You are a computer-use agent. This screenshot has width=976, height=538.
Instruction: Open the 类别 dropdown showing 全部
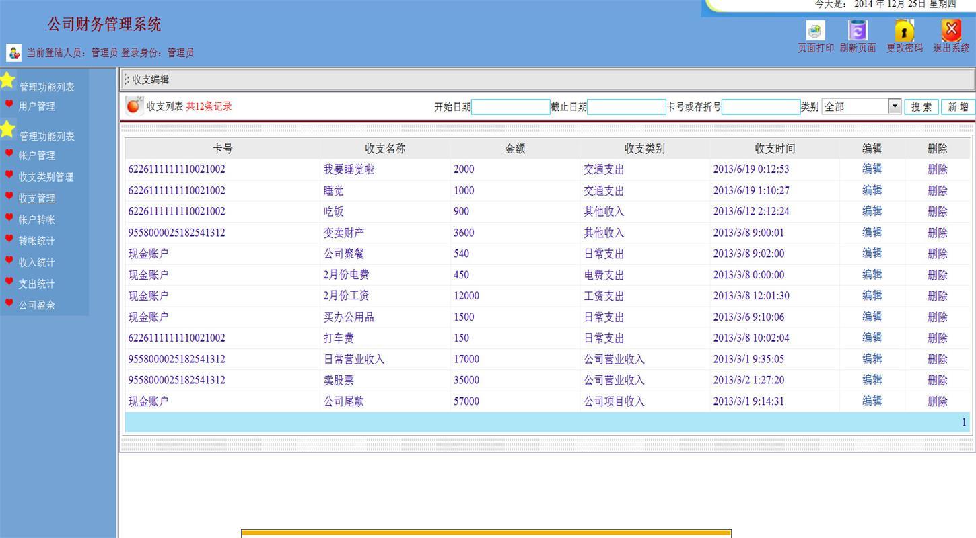click(861, 106)
